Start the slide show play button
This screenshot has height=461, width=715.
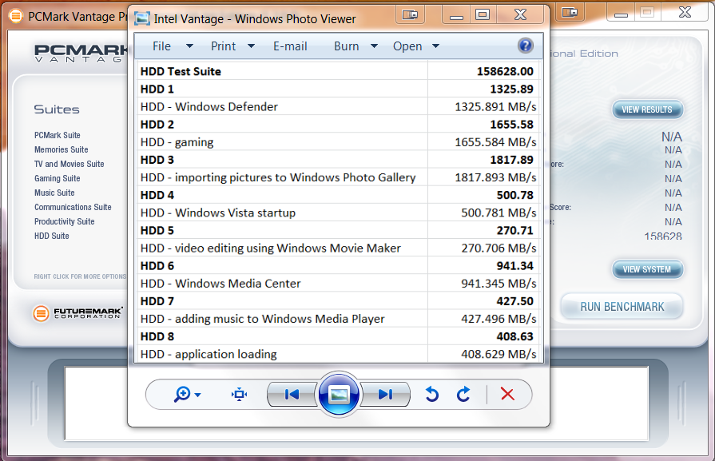339,394
